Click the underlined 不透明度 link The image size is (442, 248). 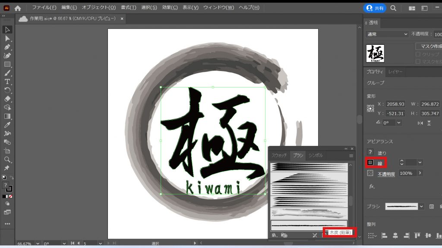click(x=386, y=174)
